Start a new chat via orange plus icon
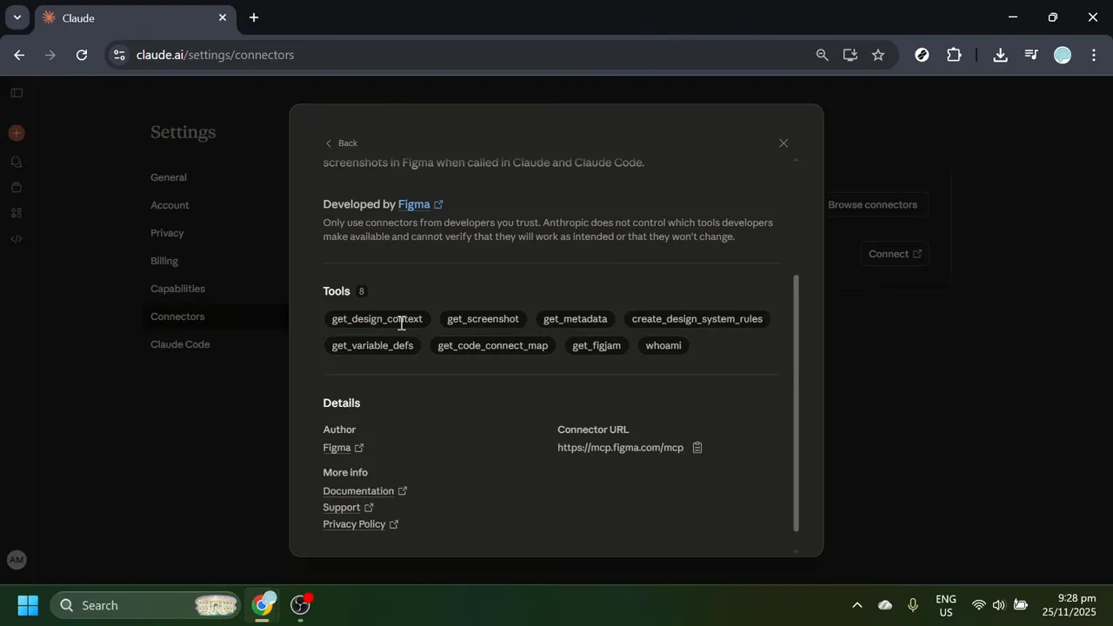 17,133
